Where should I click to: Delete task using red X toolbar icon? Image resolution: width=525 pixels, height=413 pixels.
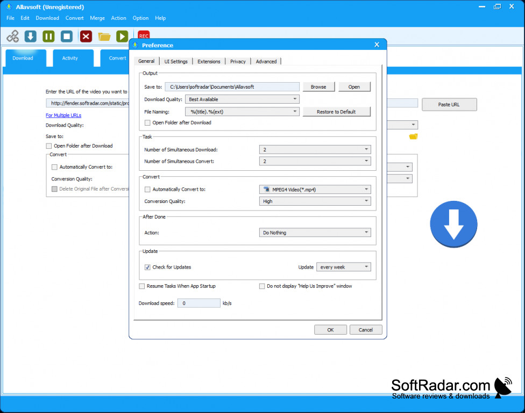click(x=86, y=36)
